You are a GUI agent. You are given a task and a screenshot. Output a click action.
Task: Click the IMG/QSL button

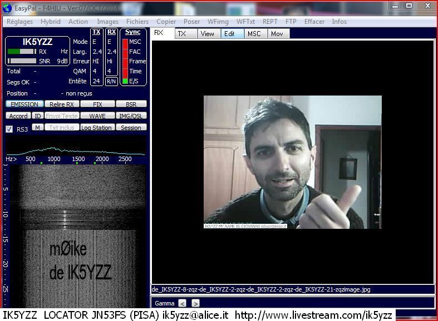tap(131, 116)
